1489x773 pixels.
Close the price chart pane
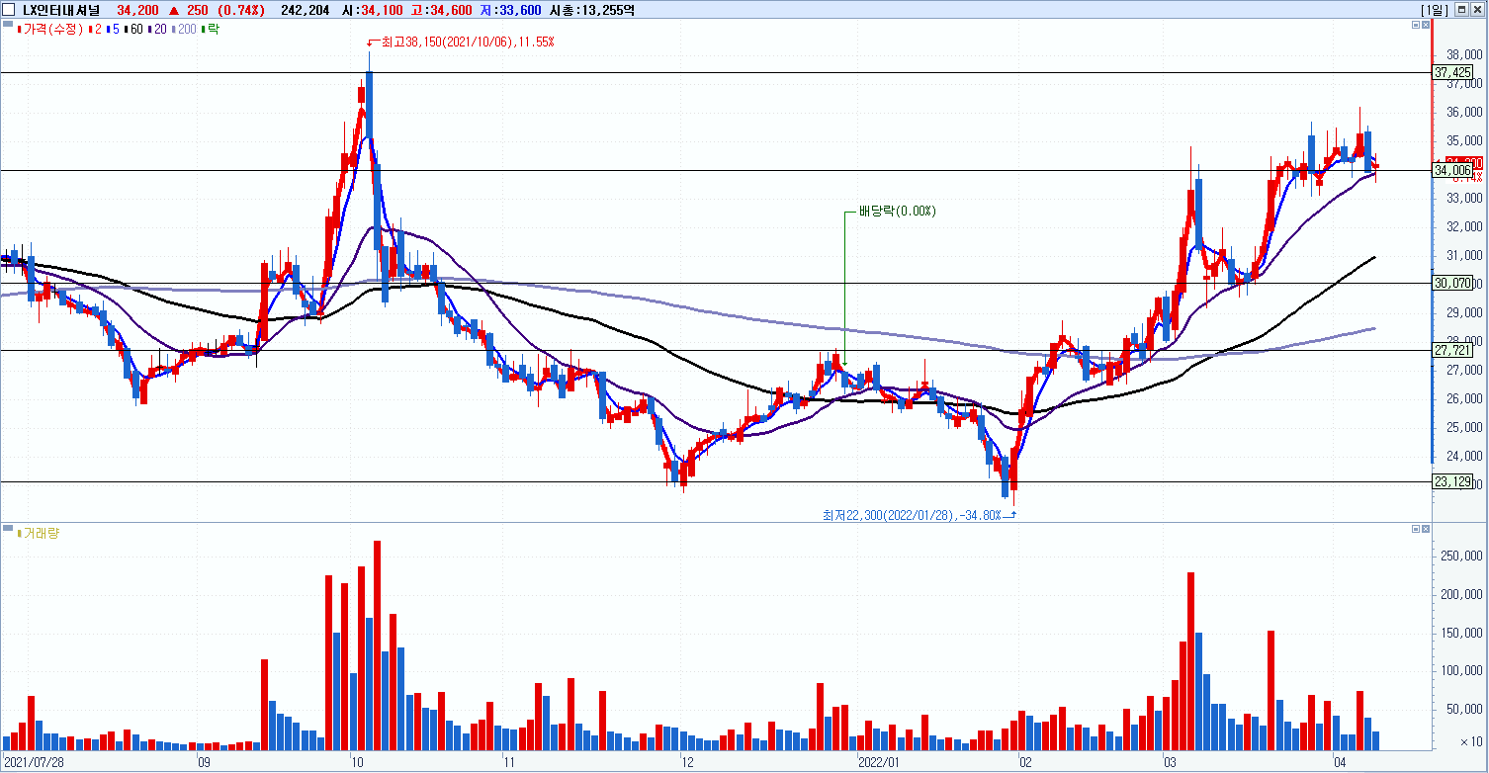pyautogui.click(x=1426, y=25)
